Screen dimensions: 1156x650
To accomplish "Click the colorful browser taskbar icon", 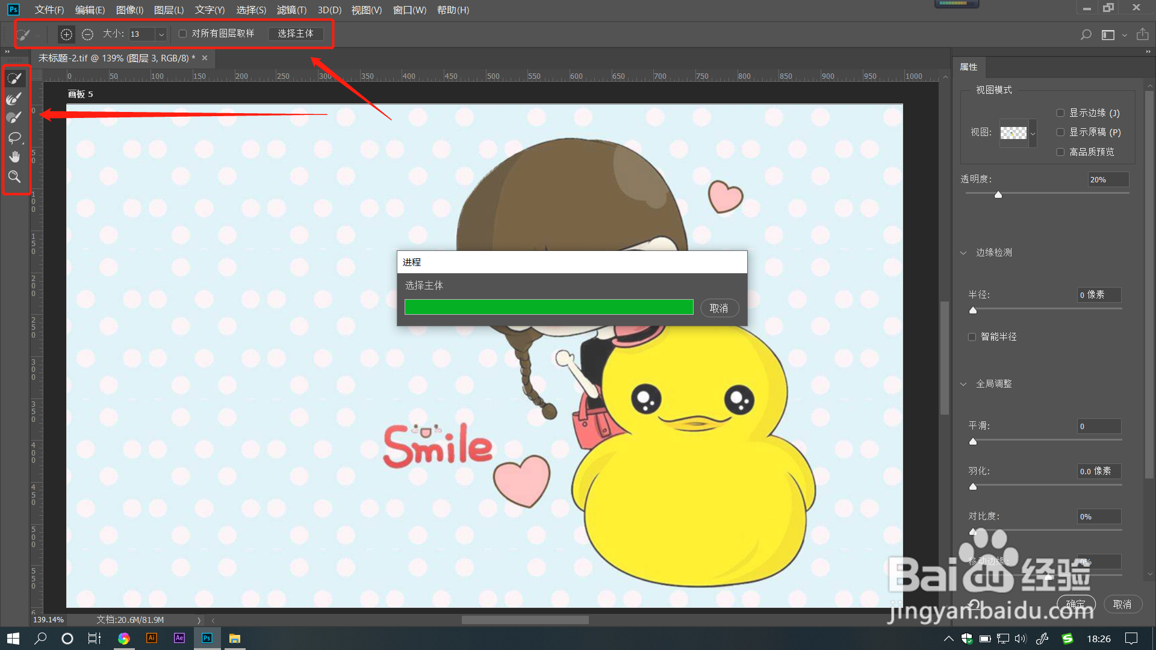I will tap(124, 639).
